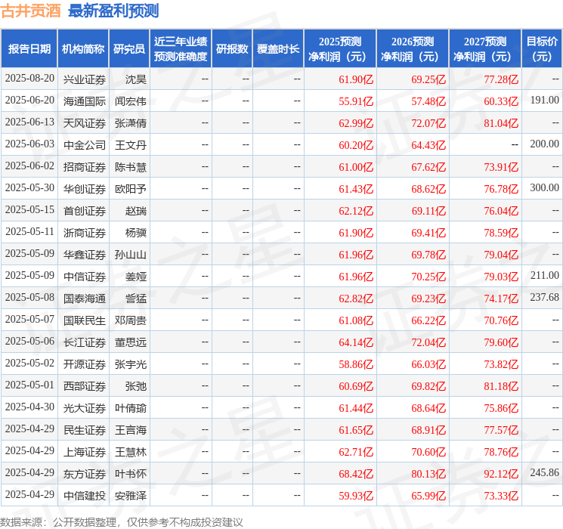563x529 pixels.
Task: Click the analyst name 陈书慧
Action: click(x=130, y=167)
